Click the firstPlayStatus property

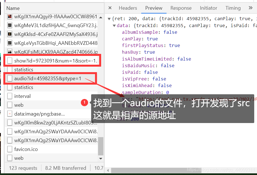tap(151, 45)
